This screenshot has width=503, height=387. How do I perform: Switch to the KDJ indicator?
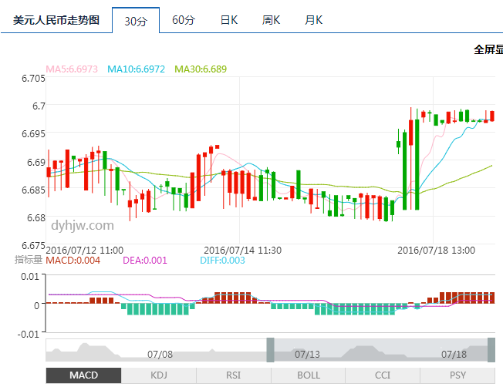point(159,375)
